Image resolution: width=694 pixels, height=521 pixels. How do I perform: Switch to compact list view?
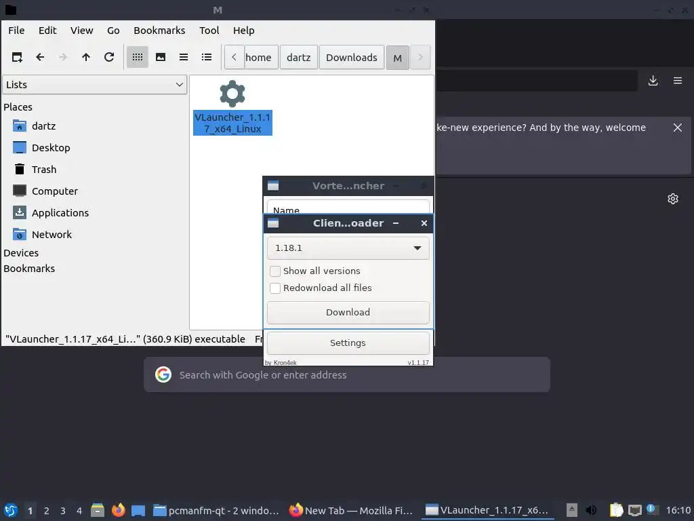[184, 57]
